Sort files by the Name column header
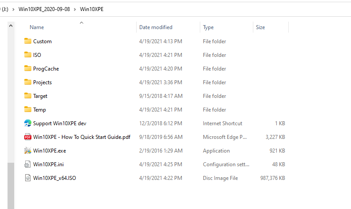This screenshot has width=351, height=209. [x=37, y=27]
